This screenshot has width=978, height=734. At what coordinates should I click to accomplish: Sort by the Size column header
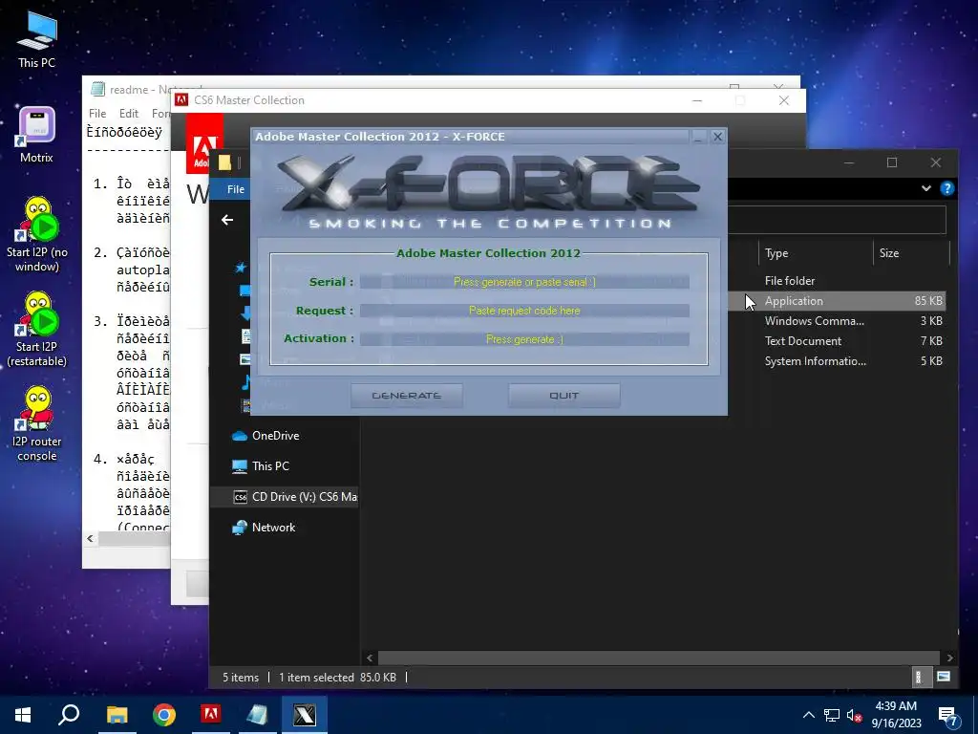click(910, 252)
